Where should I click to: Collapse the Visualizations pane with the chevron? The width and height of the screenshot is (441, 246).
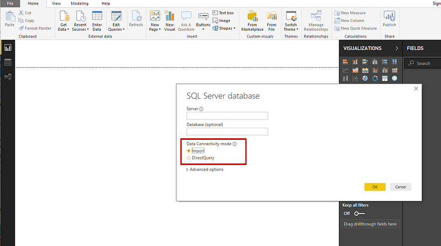coord(397,48)
